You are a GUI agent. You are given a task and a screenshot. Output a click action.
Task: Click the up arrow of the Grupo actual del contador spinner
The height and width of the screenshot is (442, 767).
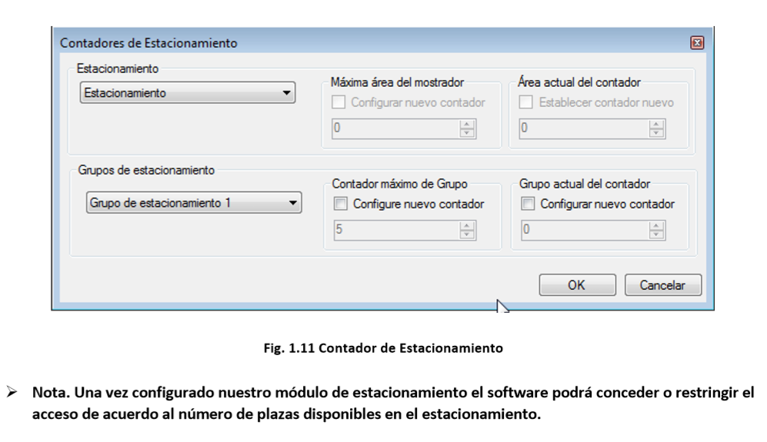coord(656,225)
